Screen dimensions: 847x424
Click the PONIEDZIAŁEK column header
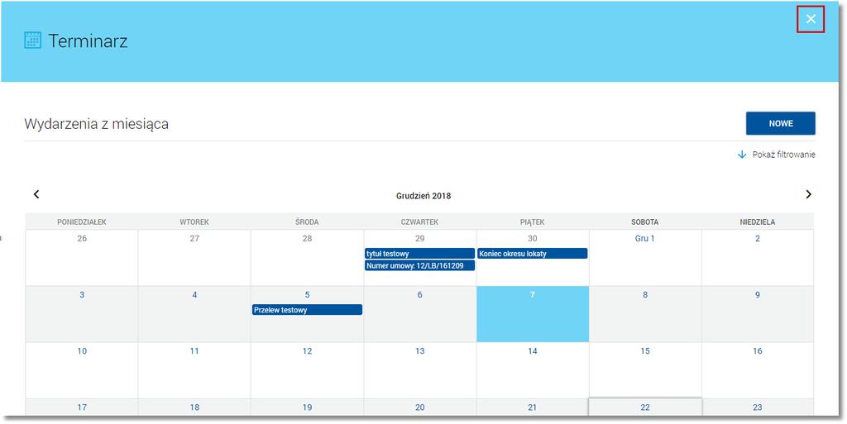click(x=82, y=222)
